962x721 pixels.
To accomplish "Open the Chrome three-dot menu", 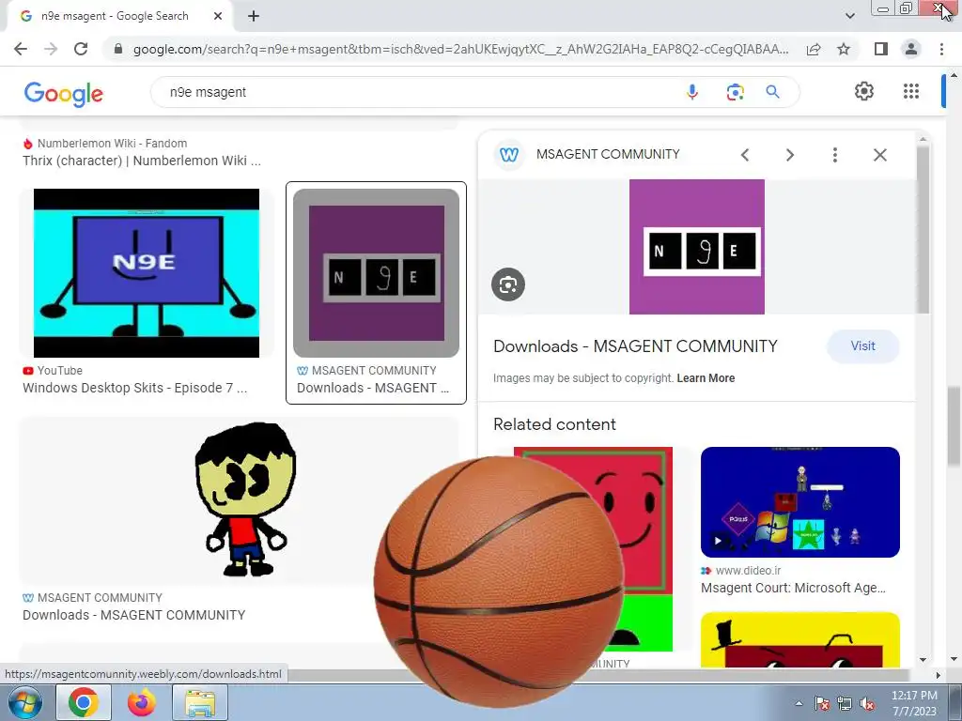I will (x=941, y=49).
